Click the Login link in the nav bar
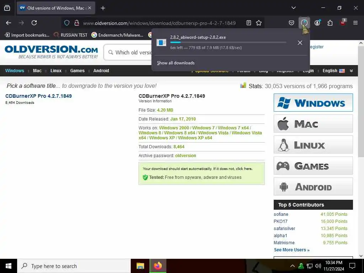The width and height of the screenshot is (364, 273). tap(308, 71)
